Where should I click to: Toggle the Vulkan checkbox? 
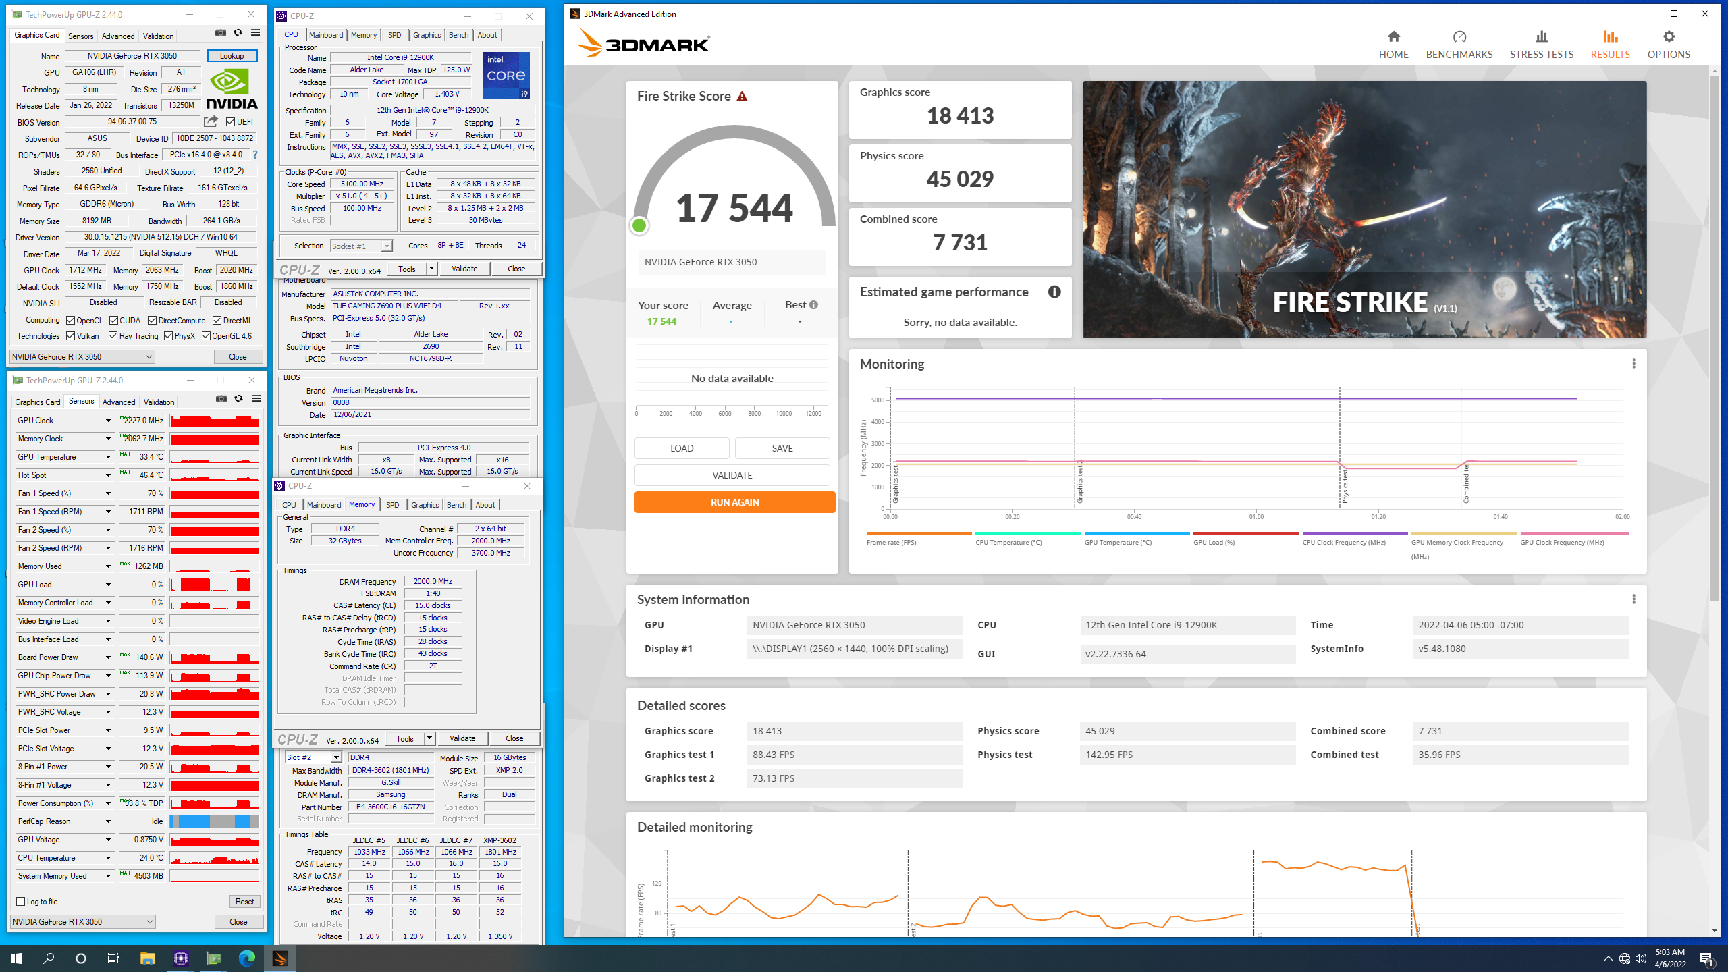coord(71,335)
